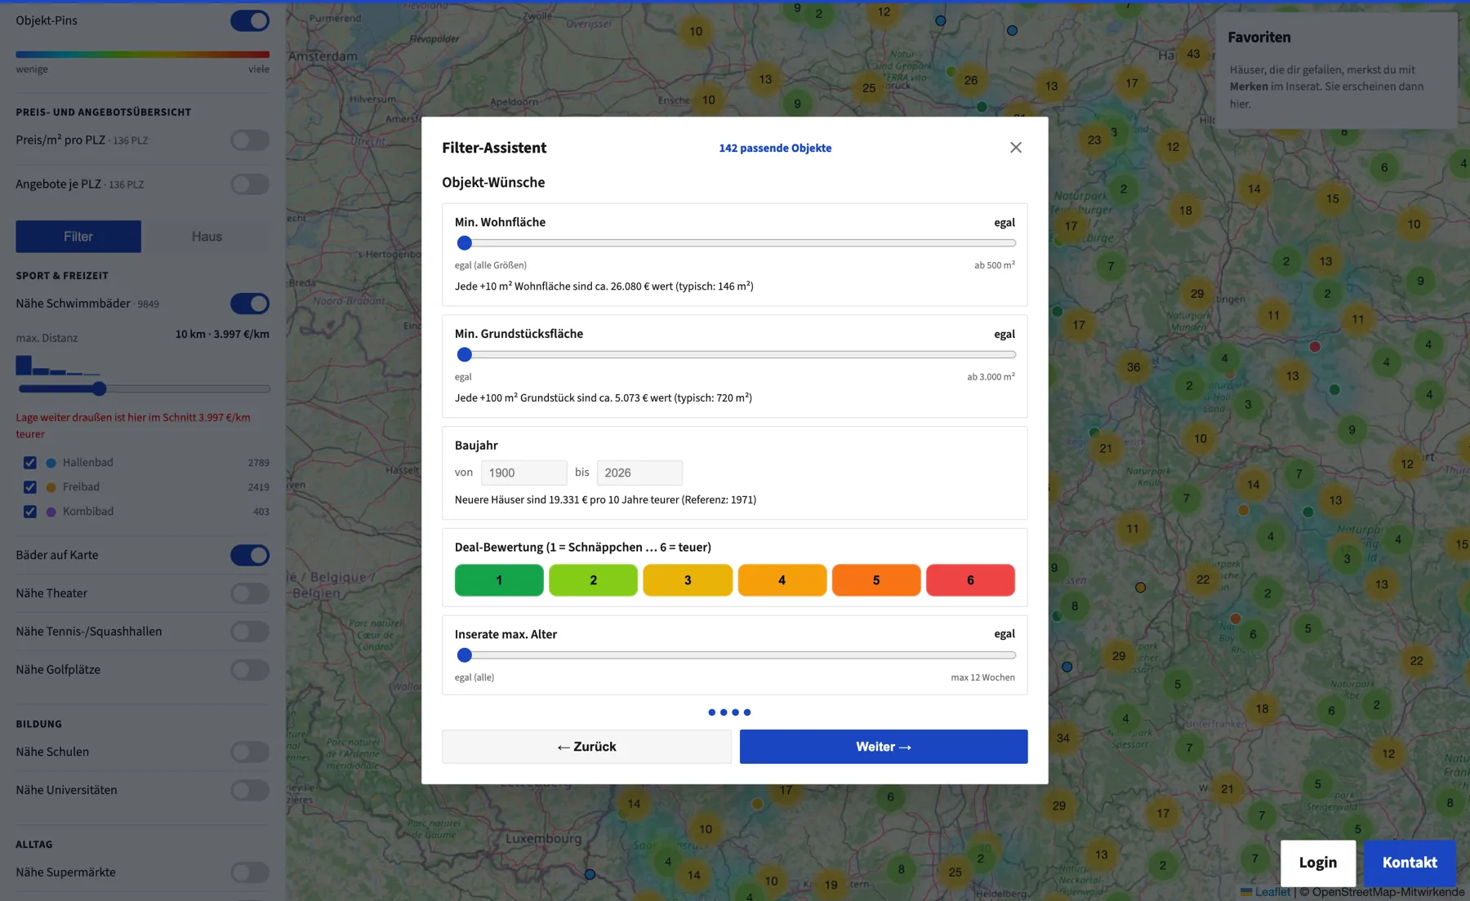Turn off Nähe Schwimmbäder toggle
This screenshot has height=901, width=1470.
pos(250,304)
